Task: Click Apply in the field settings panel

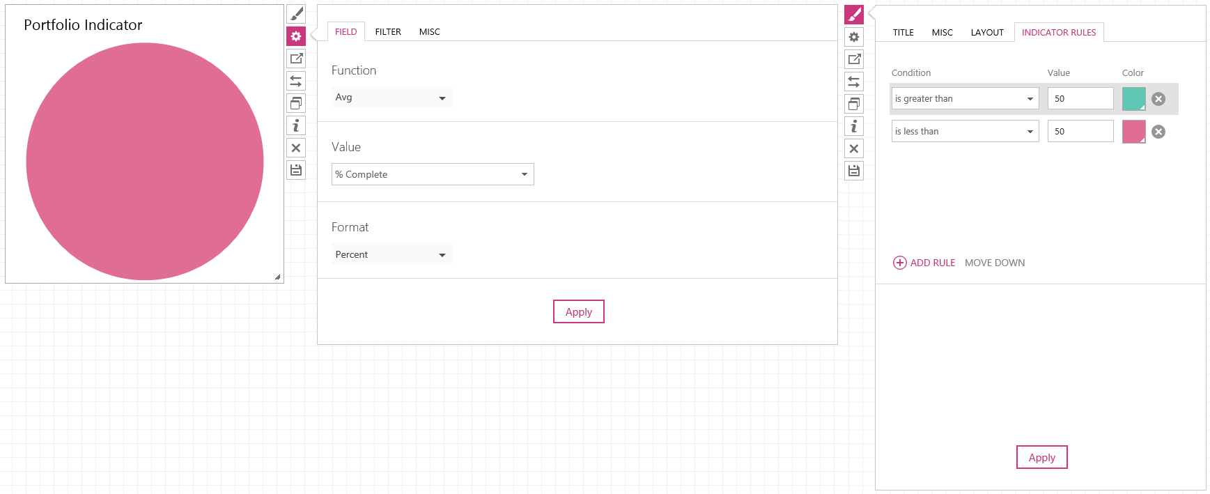Action: click(579, 311)
